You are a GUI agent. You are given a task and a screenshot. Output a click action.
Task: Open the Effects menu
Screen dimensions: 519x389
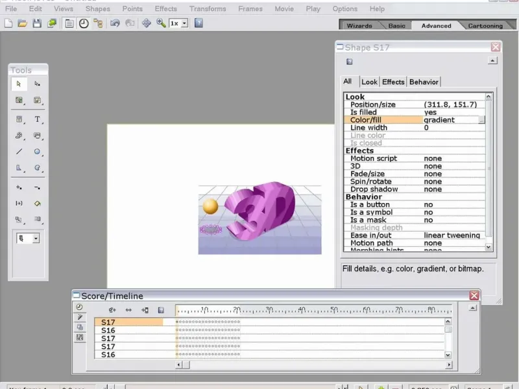pos(165,8)
